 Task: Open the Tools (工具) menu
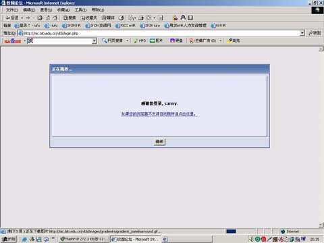pos(80,10)
